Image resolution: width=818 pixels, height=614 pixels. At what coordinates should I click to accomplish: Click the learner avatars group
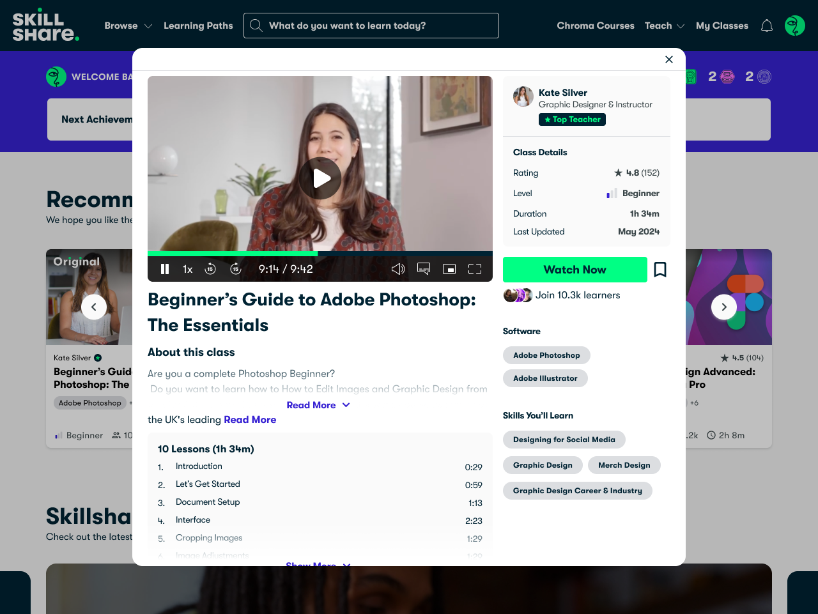point(518,295)
